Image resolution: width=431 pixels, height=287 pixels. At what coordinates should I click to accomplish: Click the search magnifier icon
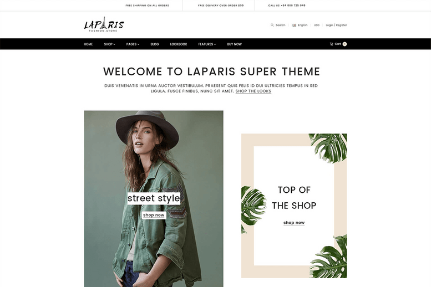click(x=272, y=25)
